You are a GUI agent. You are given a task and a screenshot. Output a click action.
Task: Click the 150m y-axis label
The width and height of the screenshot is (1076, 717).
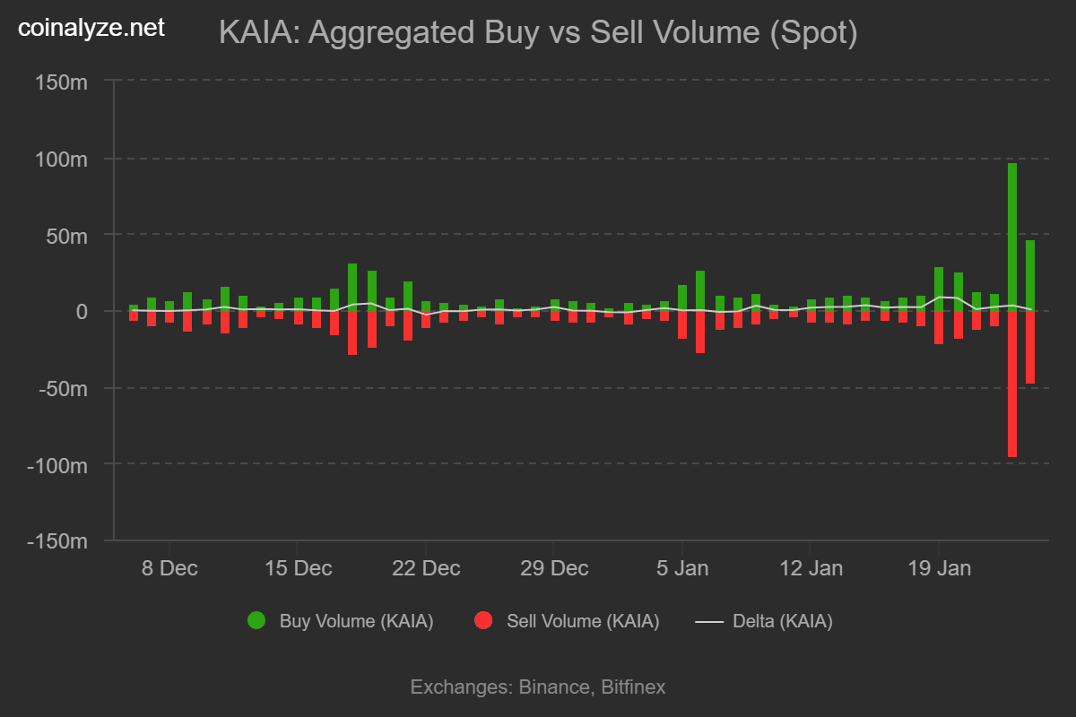click(61, 82)
